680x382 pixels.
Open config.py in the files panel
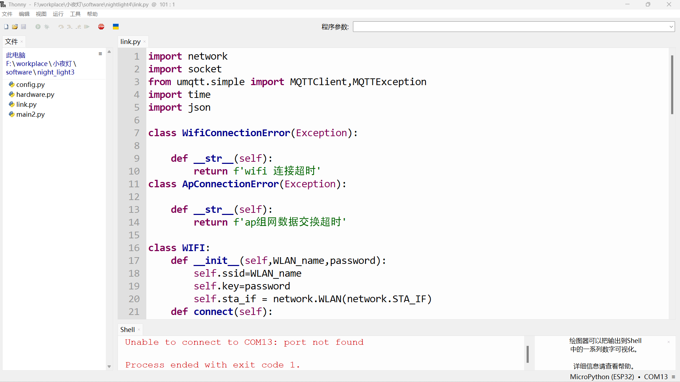[31, 84]
